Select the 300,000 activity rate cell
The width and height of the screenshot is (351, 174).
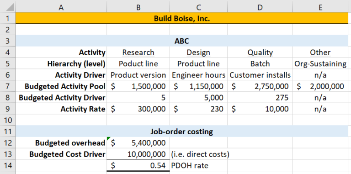point(138,109)
